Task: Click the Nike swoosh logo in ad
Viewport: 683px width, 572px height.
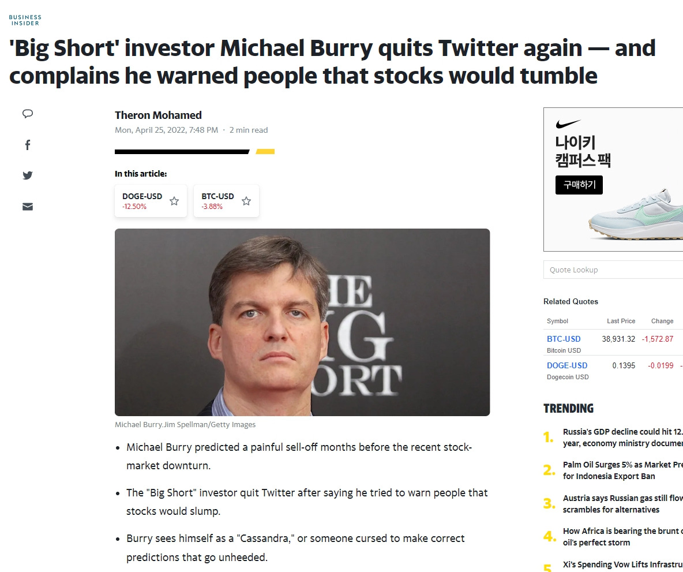Action: point(568,124)
